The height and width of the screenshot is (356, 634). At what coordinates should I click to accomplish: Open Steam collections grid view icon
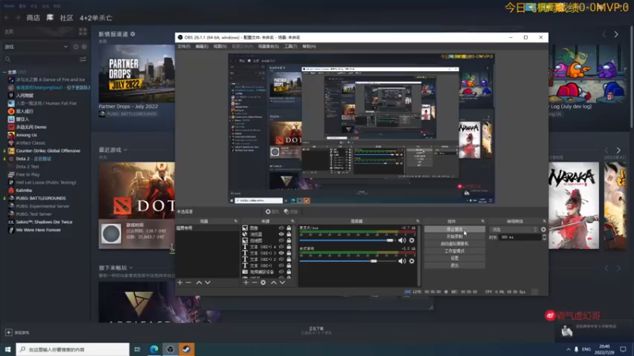(83, 32)
